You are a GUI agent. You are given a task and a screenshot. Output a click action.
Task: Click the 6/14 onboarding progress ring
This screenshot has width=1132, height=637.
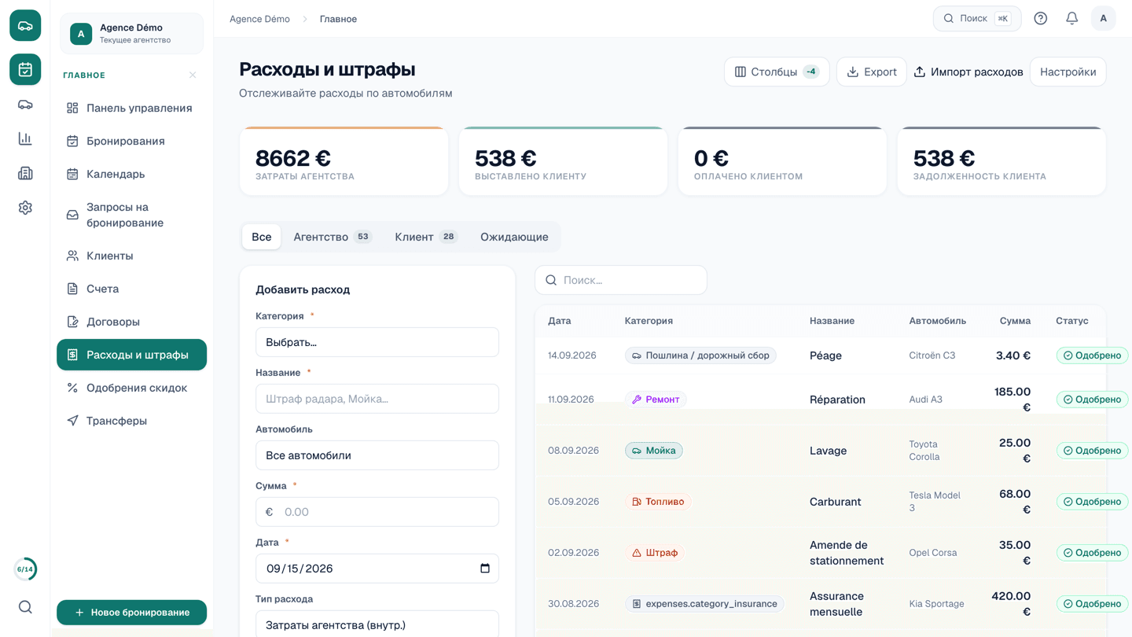25,569
